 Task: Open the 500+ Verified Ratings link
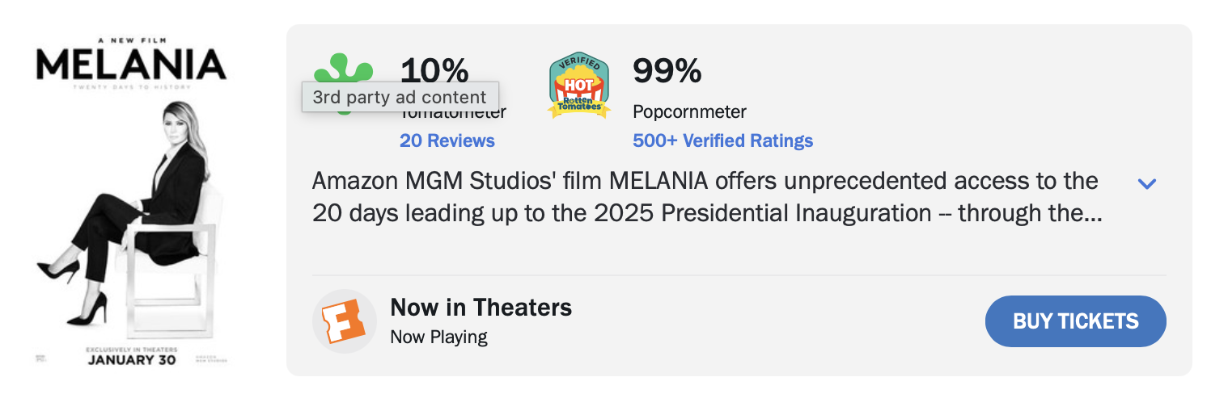tap(722, 140)
